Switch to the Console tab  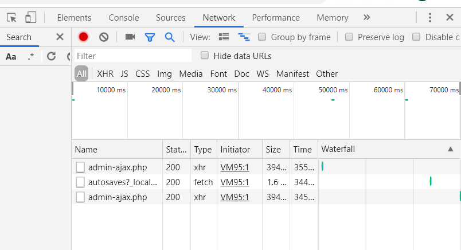click(123, 18)
